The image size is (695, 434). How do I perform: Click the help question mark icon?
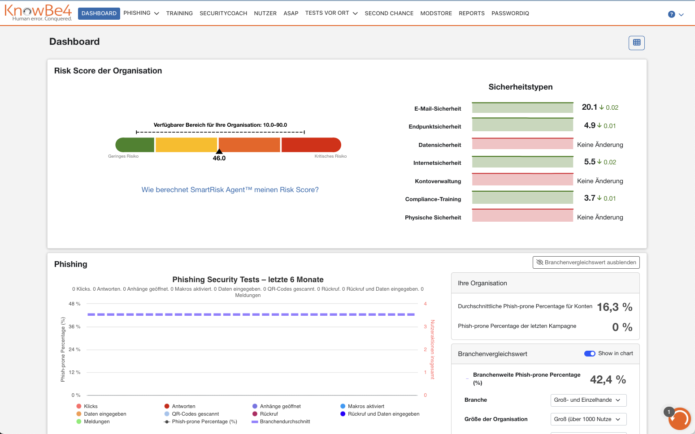point(671,14)
